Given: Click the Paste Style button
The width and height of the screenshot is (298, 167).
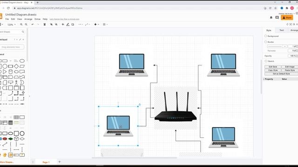Looking at the screenshot, I should tap(290, 70).
